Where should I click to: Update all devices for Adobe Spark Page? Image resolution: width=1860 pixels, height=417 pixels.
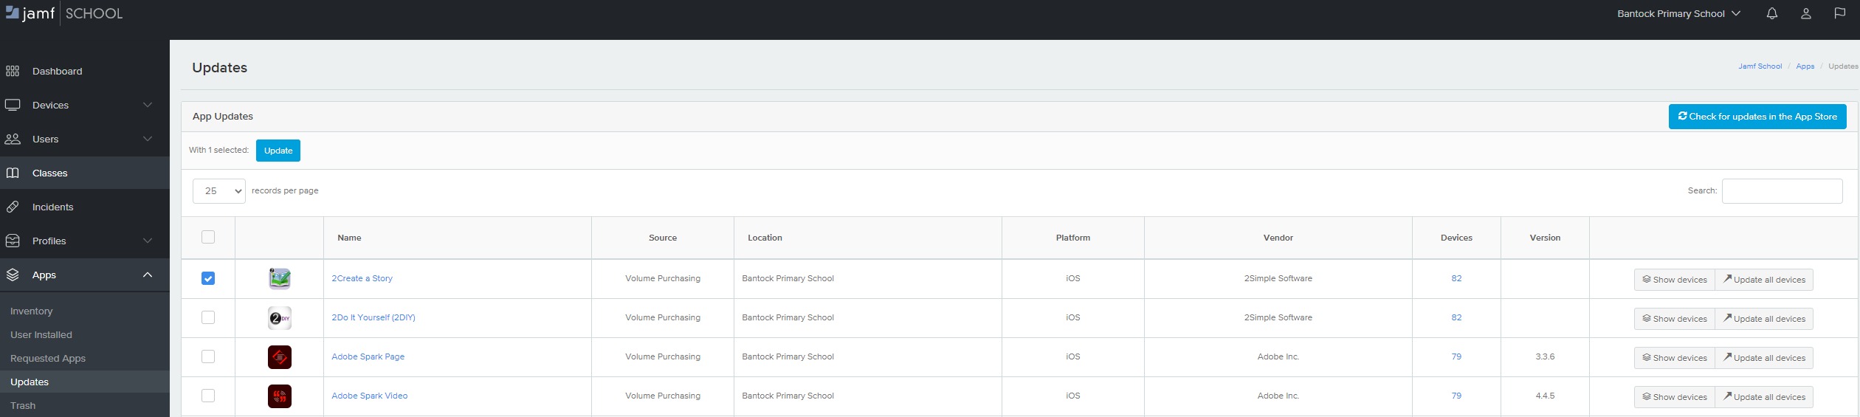click(x=1764, y=358)
